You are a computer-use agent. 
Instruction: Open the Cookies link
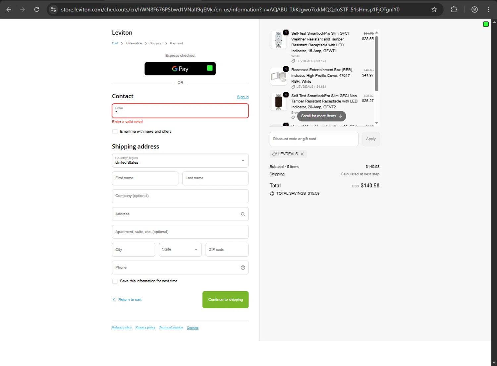tap(193, 328)
